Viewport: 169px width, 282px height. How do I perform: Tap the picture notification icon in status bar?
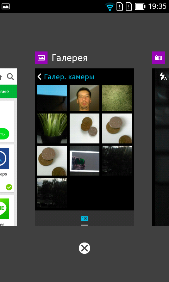6,6
